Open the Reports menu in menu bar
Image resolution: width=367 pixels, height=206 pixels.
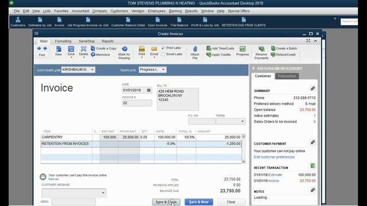[x=191, y=11]
